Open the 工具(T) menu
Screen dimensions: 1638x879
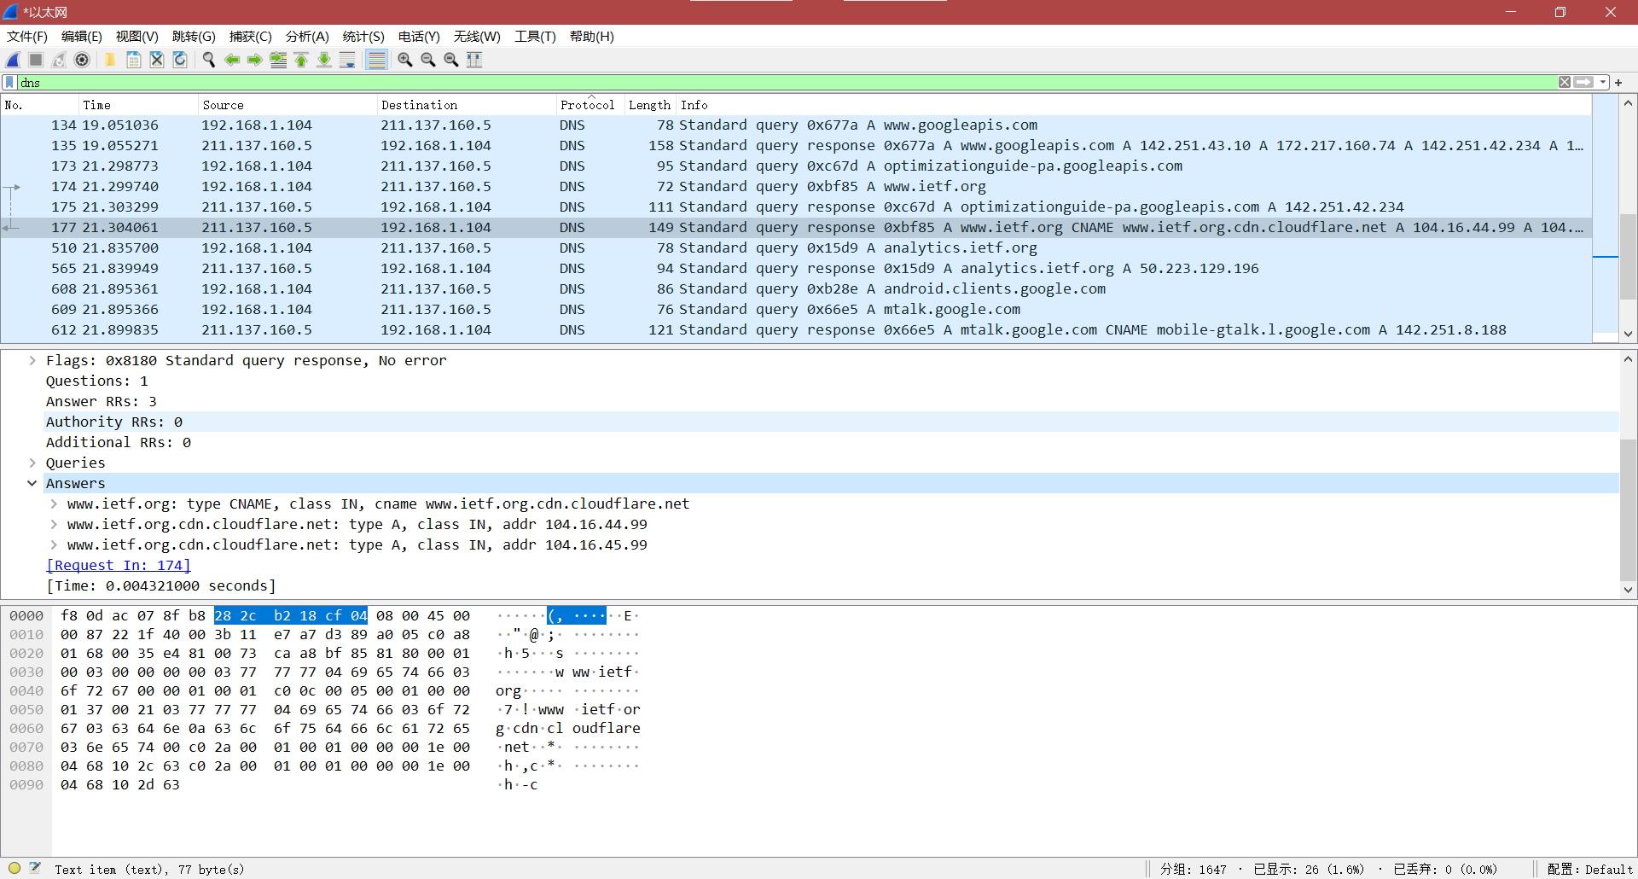pyautogui.click(x=535, y=37)
